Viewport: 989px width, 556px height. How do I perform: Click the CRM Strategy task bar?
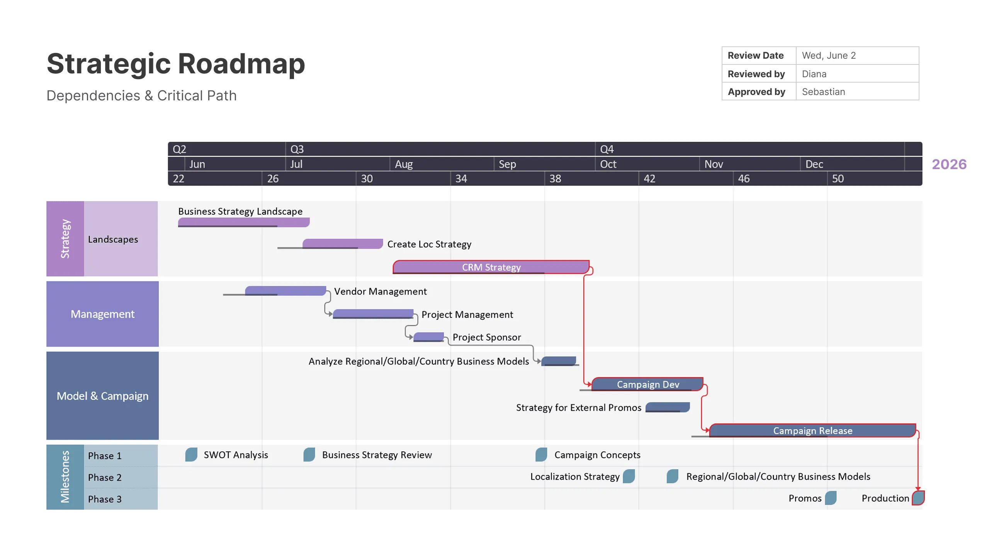(491, 267)
